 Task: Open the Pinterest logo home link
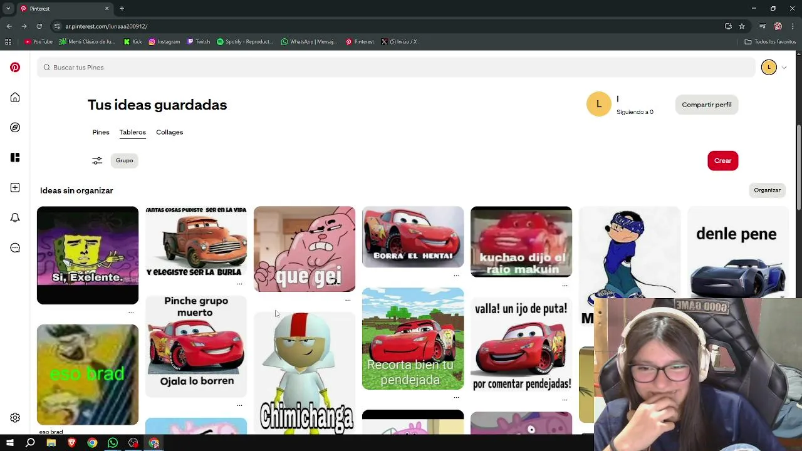[x=15, y=67]
